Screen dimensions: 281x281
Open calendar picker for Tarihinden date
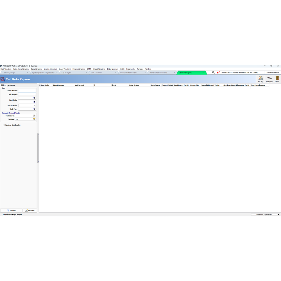[34, 116]
